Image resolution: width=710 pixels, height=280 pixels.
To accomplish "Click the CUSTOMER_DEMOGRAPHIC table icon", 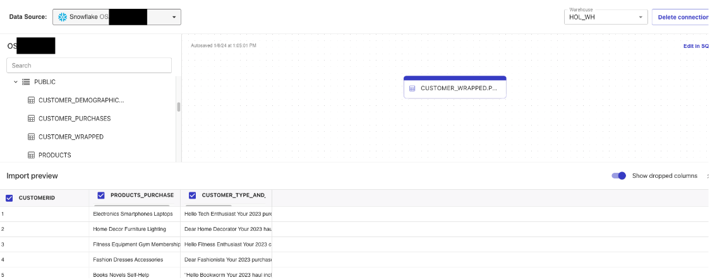I will coord(31,100).
